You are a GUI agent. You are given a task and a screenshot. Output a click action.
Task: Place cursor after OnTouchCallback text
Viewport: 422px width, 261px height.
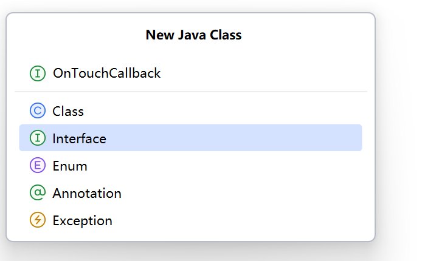[x=161, y=73]
